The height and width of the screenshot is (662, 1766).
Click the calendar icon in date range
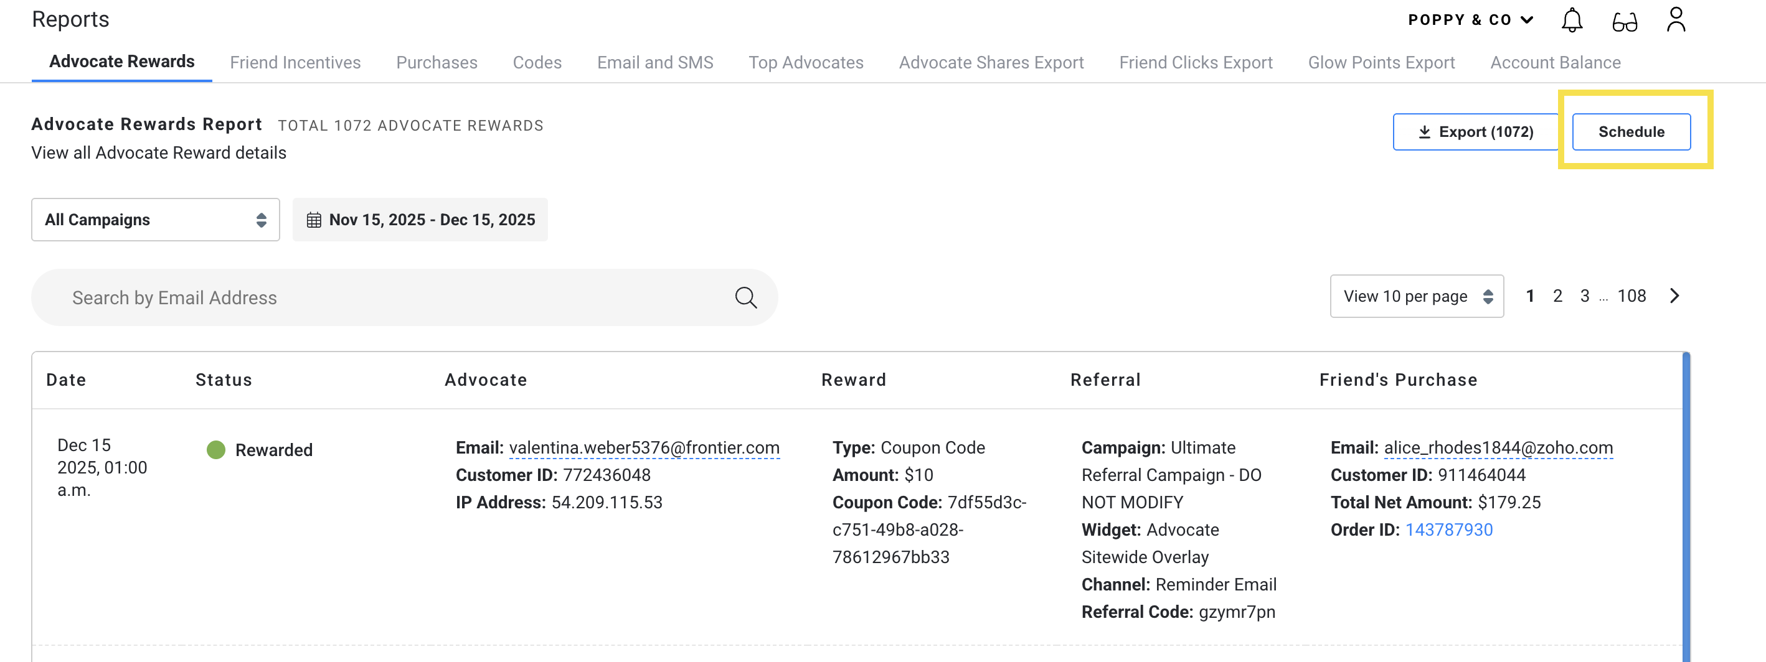click(313, 220)
